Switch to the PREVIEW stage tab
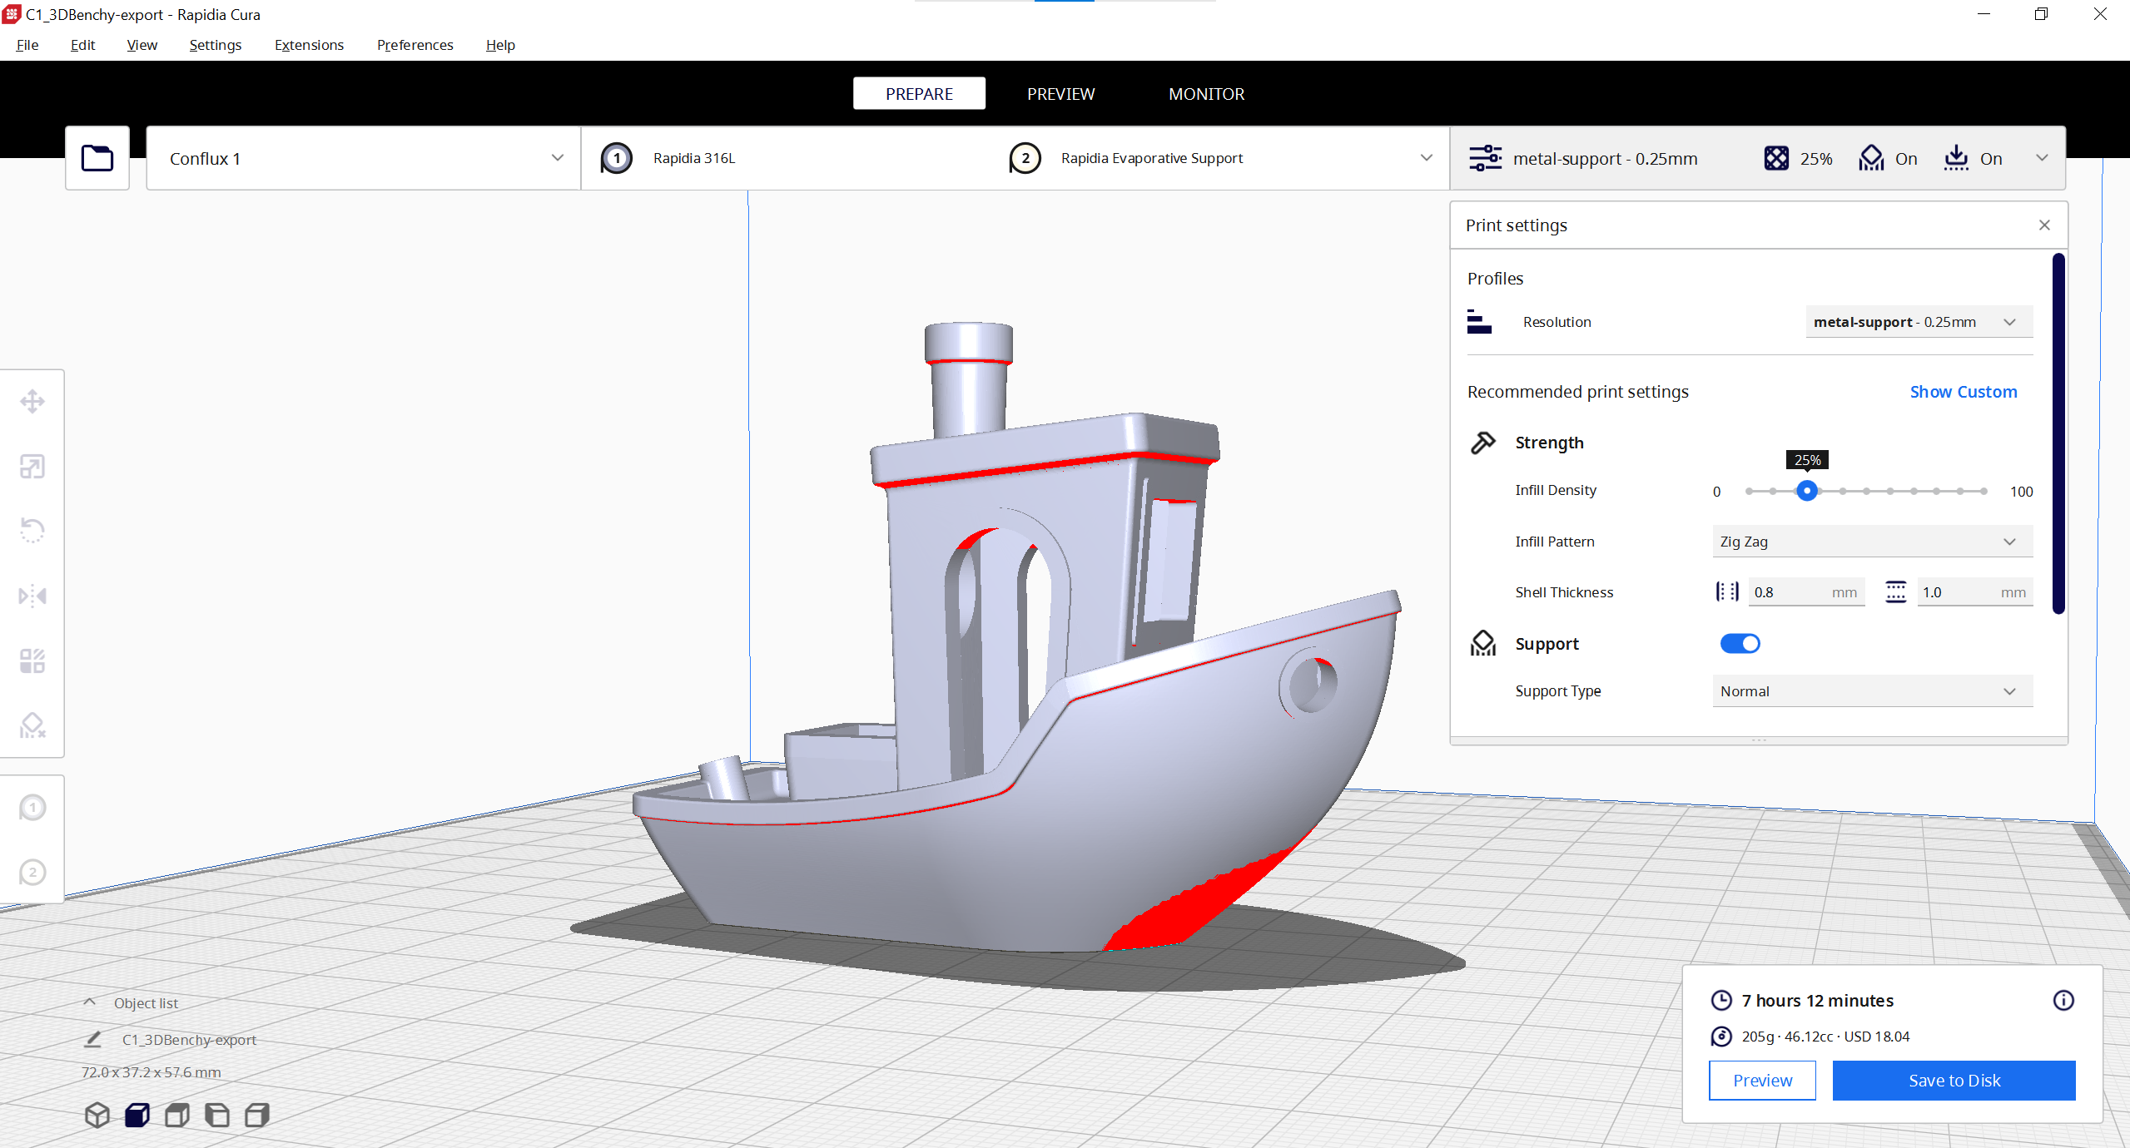This screenshot has height=1148, width=2130. (1060, 94)
